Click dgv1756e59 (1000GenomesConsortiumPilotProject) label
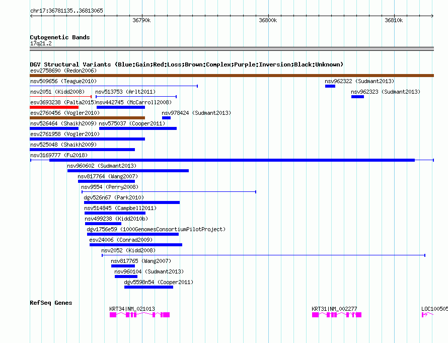This screenshot has width=448, height=343. [x=156, y=229]
